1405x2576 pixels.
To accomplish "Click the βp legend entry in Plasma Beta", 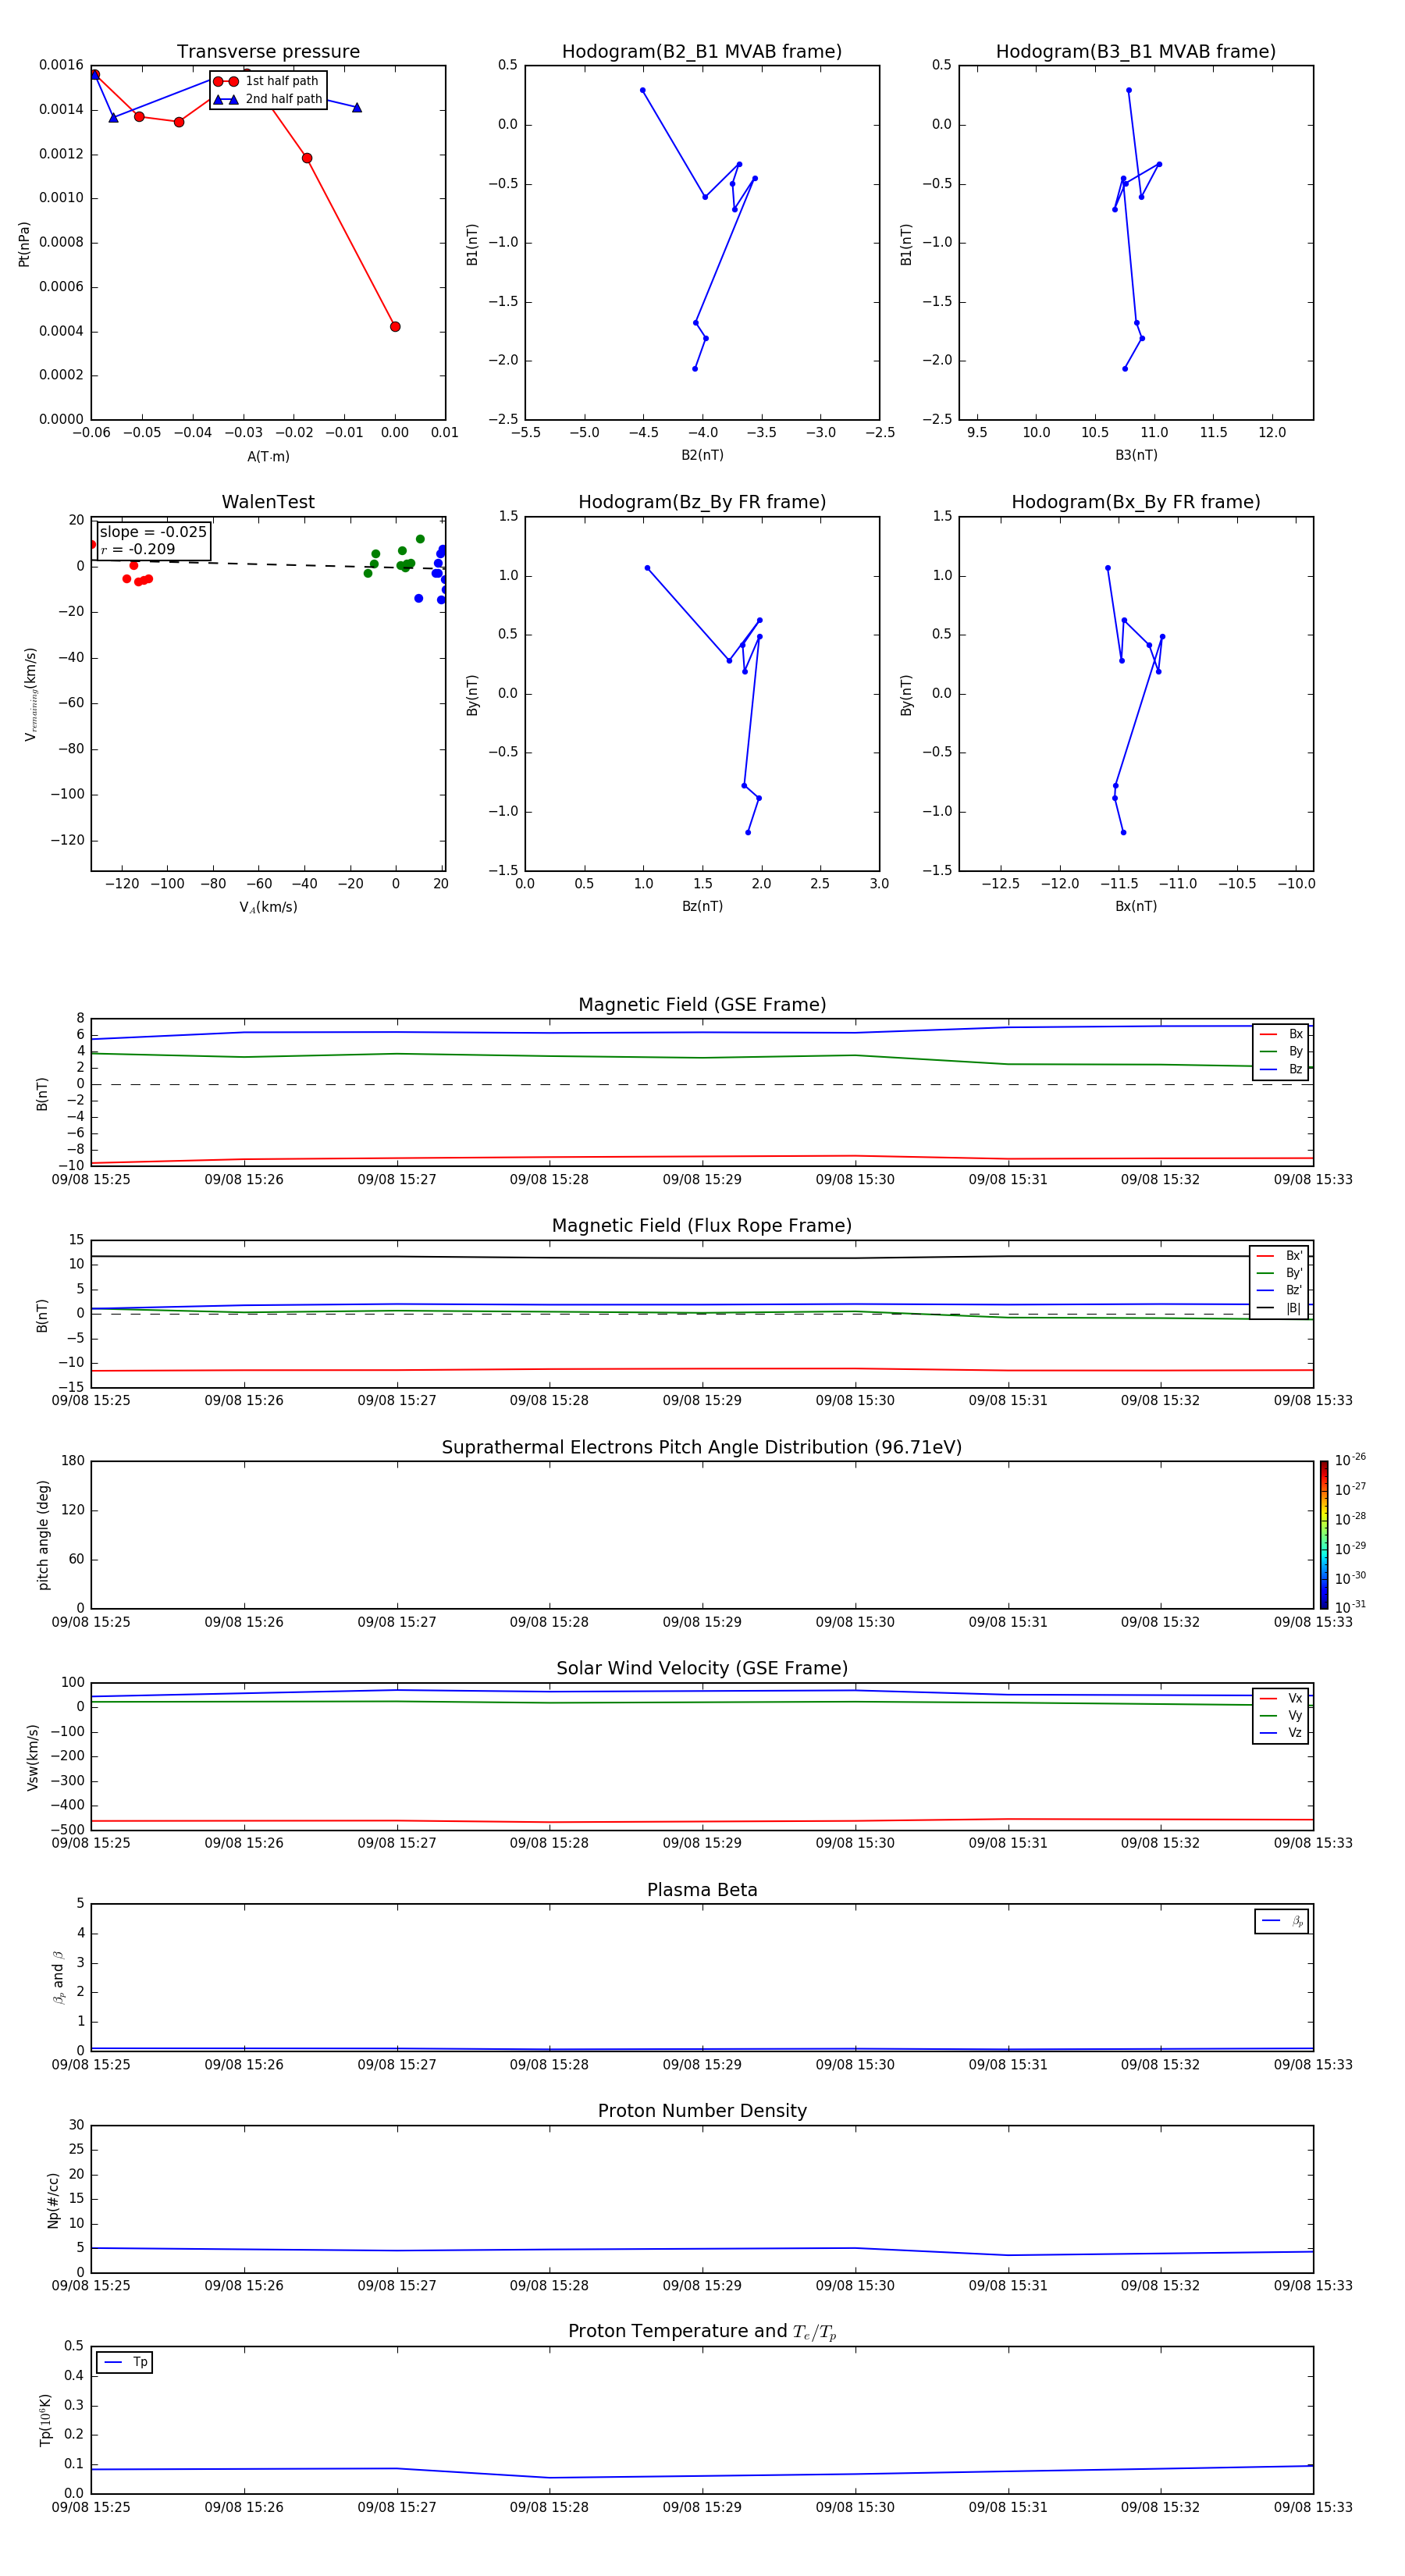I will coord(1282,1921).
